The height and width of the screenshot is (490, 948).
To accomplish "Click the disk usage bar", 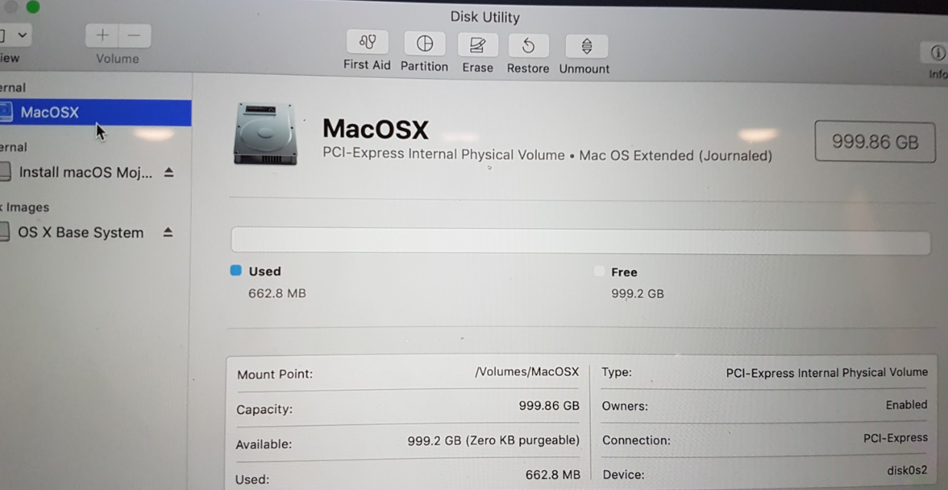I will pyautogui.click(x=581, y=241).
